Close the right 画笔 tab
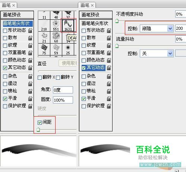The image size is (186, 172). pyautogui.click(x=92, y=6)
